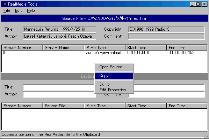Click the Source File path banner

[104, 18]
